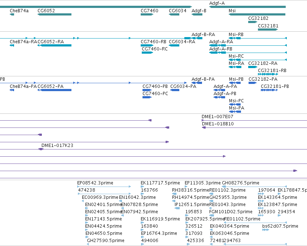Open protein label 'Adgf-A-PB'
The image size is (307, 246).
pos(225,94)
